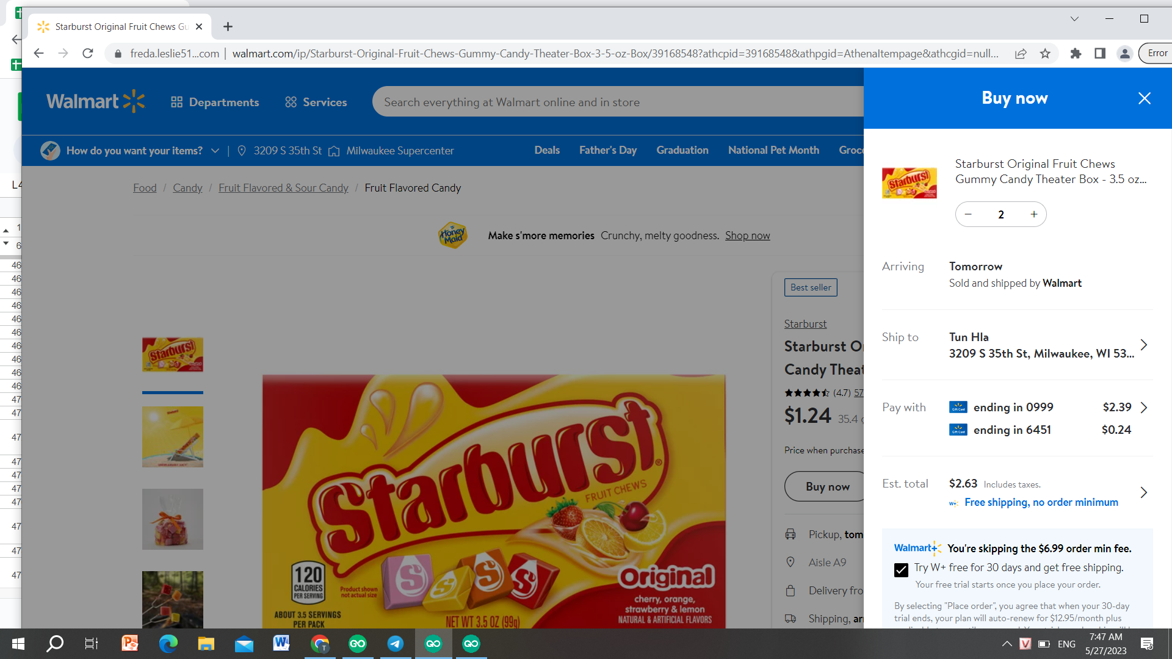The height and width of the screenshot is (659, 1172).
Task: Open Microsoft Edge from taskbar
Action: 168,644
